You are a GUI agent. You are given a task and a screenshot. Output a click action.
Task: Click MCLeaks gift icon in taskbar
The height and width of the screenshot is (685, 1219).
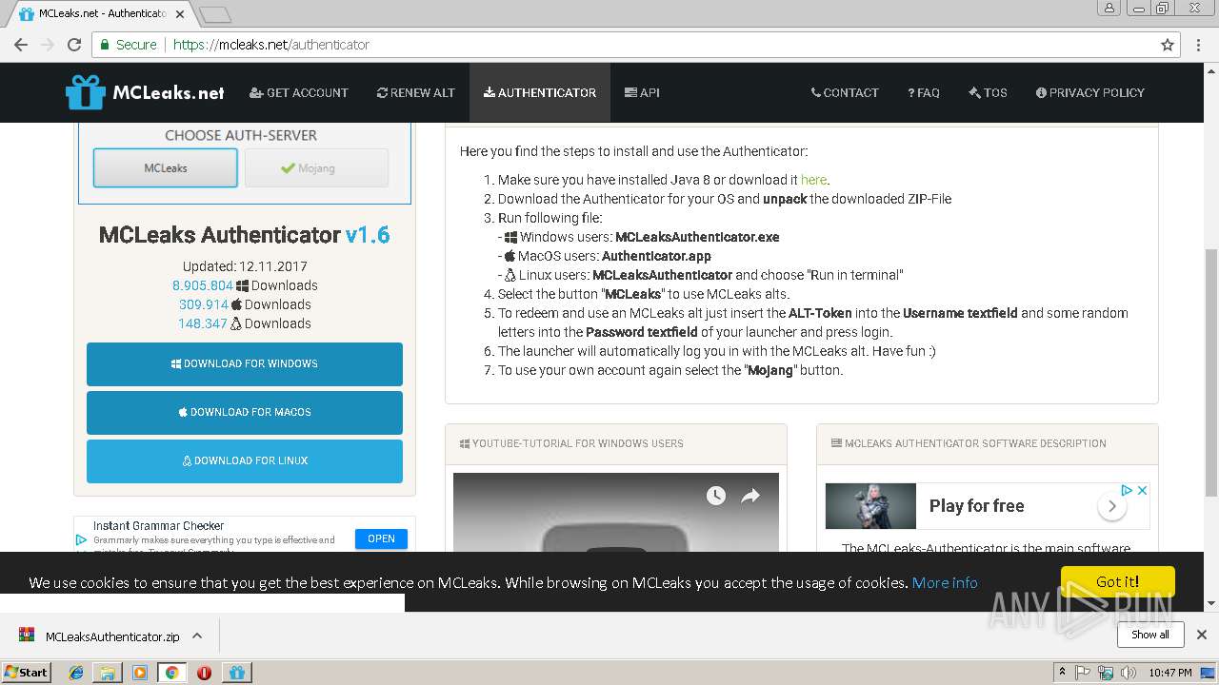click(x=236, y=673)
